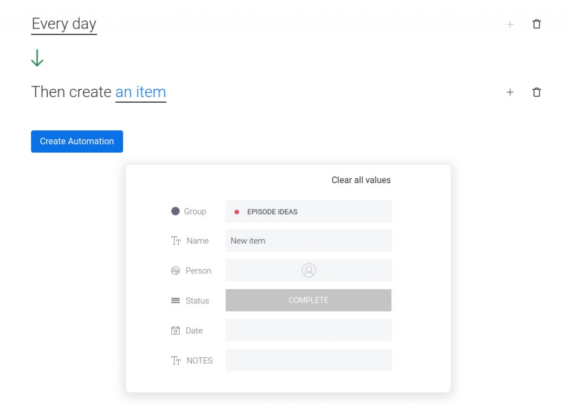Open the EPISODE IDEAS group selector
Screen dimensions: 575x414
coord(308,211)
